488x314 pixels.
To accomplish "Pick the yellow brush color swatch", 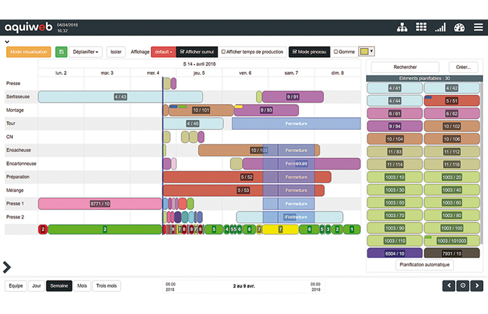I will (x=364, y=52).
